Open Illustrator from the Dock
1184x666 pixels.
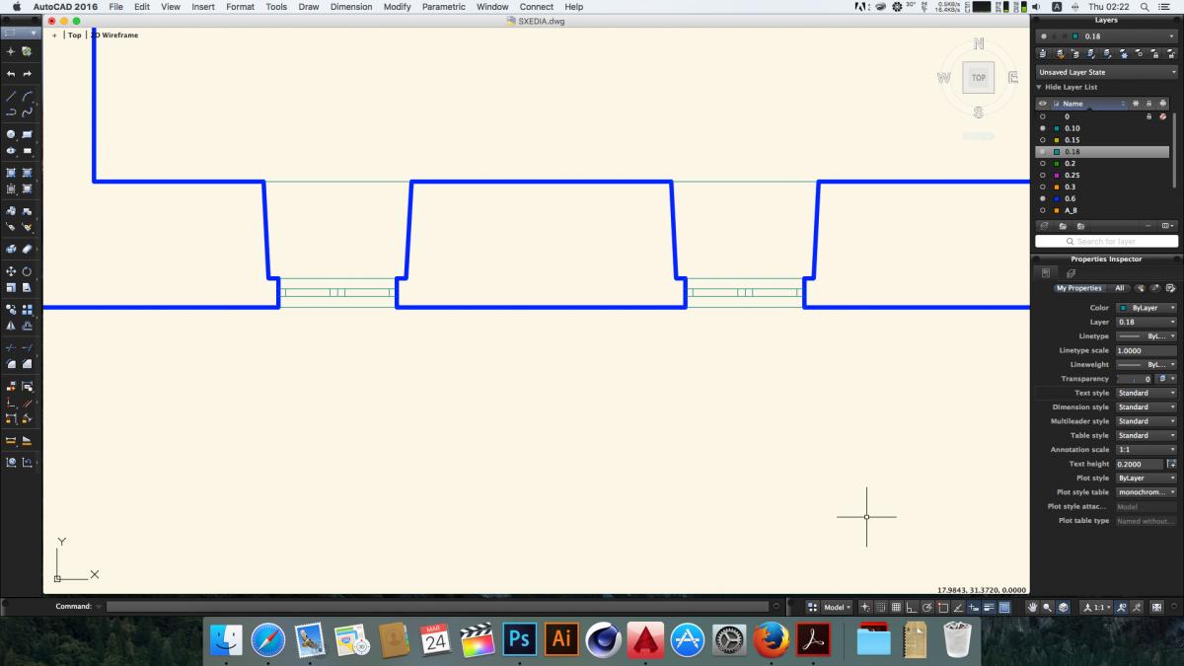[561, 639]
